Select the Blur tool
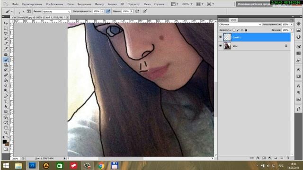The height and width of the screenshot is (170, 303). [6, 85]
